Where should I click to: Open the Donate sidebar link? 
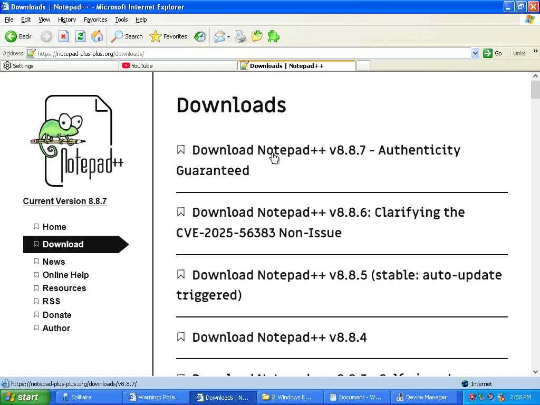[x=57, y=315]
